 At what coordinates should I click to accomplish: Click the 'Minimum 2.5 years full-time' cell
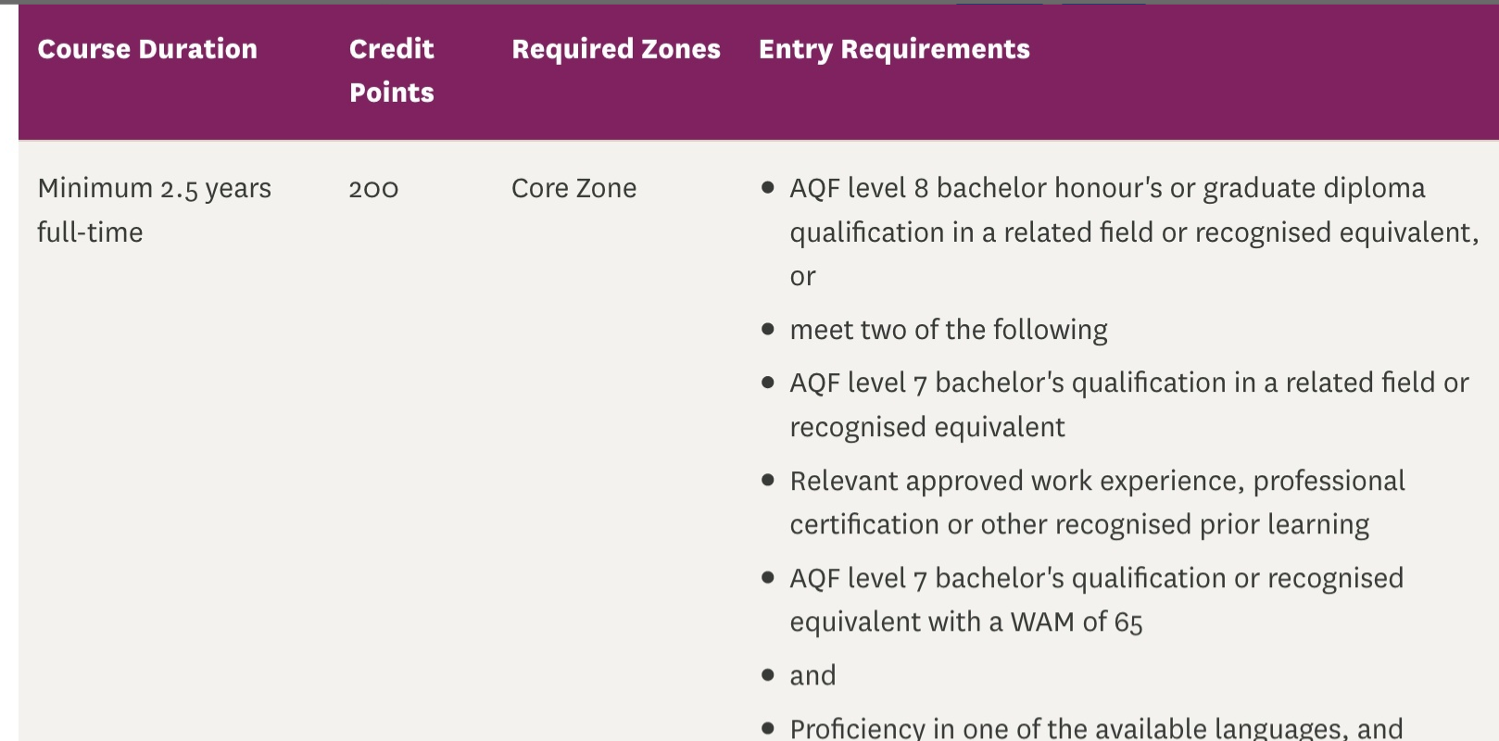tap(154, 209)
